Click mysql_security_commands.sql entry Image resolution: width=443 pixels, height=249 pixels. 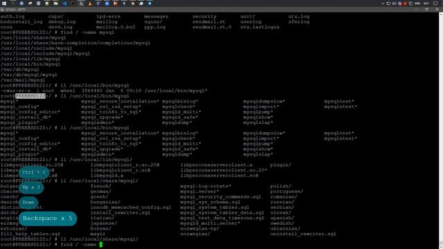[x=221, y=196]
